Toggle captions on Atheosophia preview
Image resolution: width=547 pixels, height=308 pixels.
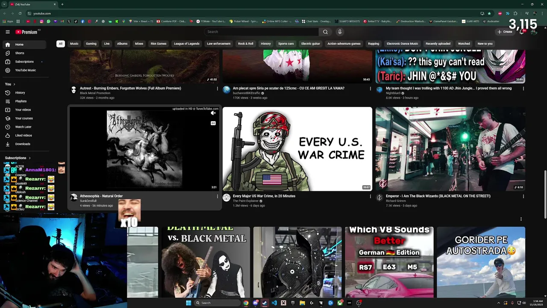click(x=213, y=123)
